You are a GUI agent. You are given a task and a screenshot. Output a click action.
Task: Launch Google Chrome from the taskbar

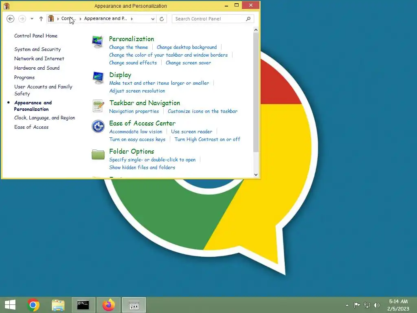click(x=33, y=305)
